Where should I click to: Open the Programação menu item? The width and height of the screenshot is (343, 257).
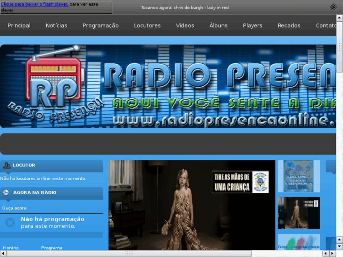pyautogui.click(x=100, y=25)
